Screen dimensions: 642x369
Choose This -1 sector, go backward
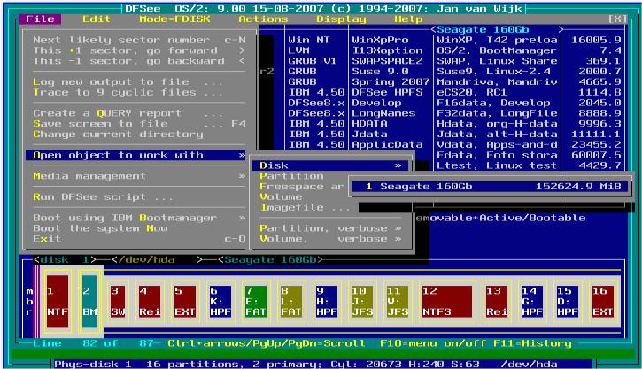[139, 61]
